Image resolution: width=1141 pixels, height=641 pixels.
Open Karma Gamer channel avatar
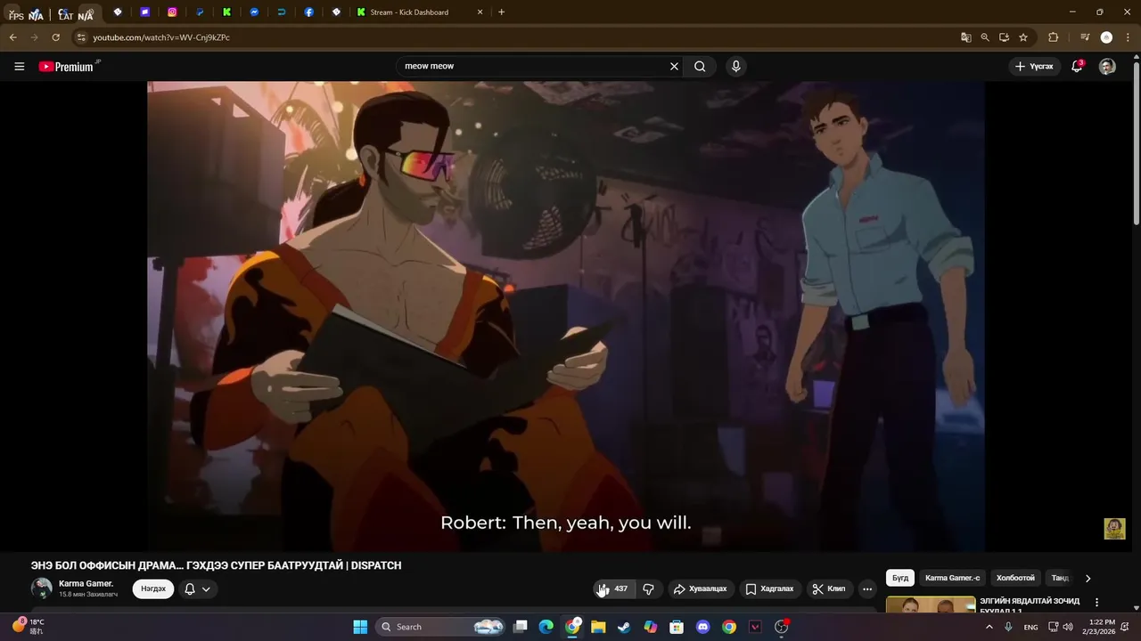tap(42, 588)
